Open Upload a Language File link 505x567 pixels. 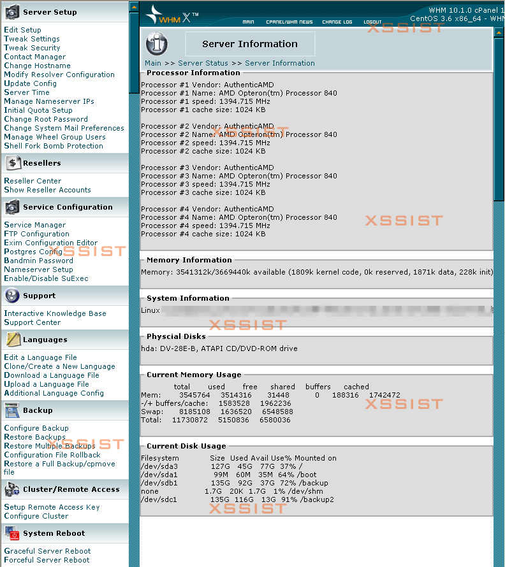[47, 384]
